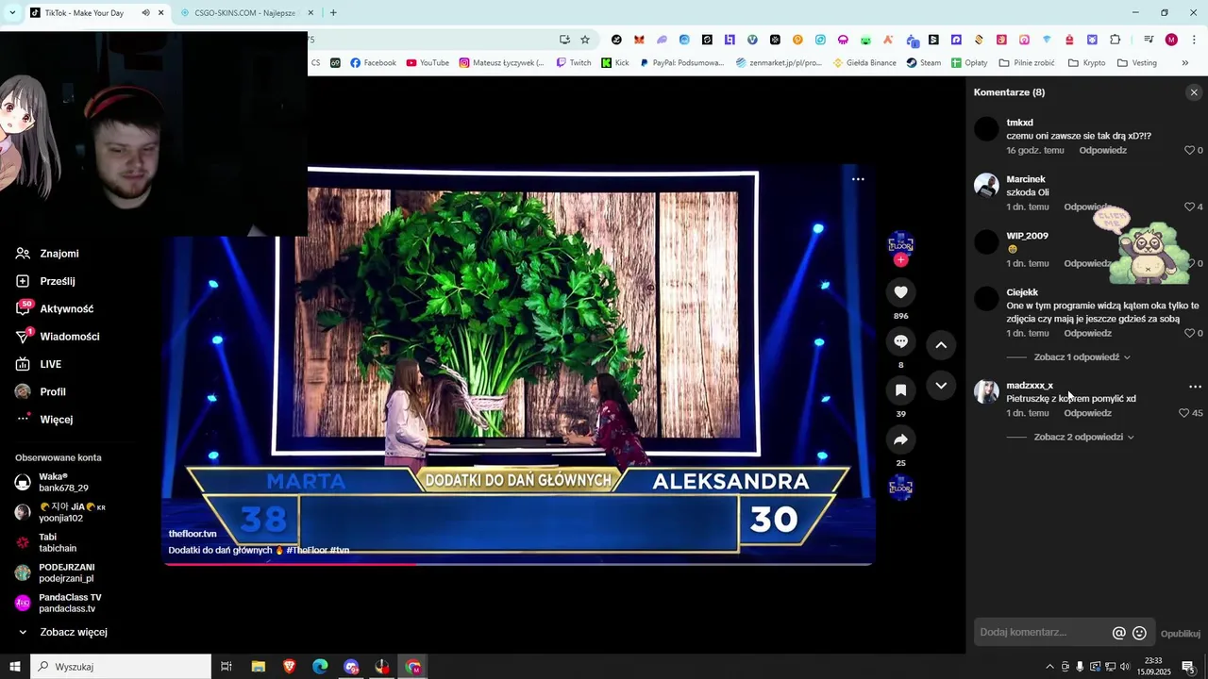The image size is (1208, 679).
Task: Open YouTube bookmark
Action: coord(428,63)
